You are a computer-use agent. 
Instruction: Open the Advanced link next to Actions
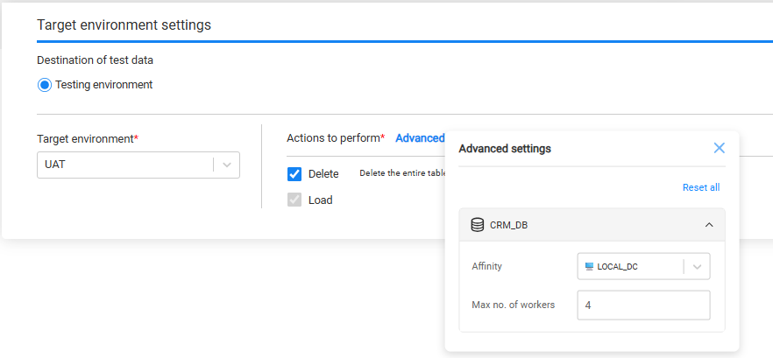(x=420, y=138)
